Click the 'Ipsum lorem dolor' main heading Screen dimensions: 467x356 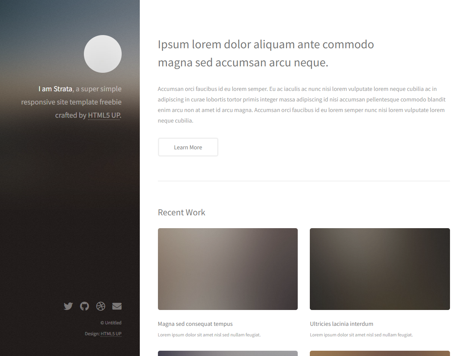pyautogui.click(x=266, y=53)
